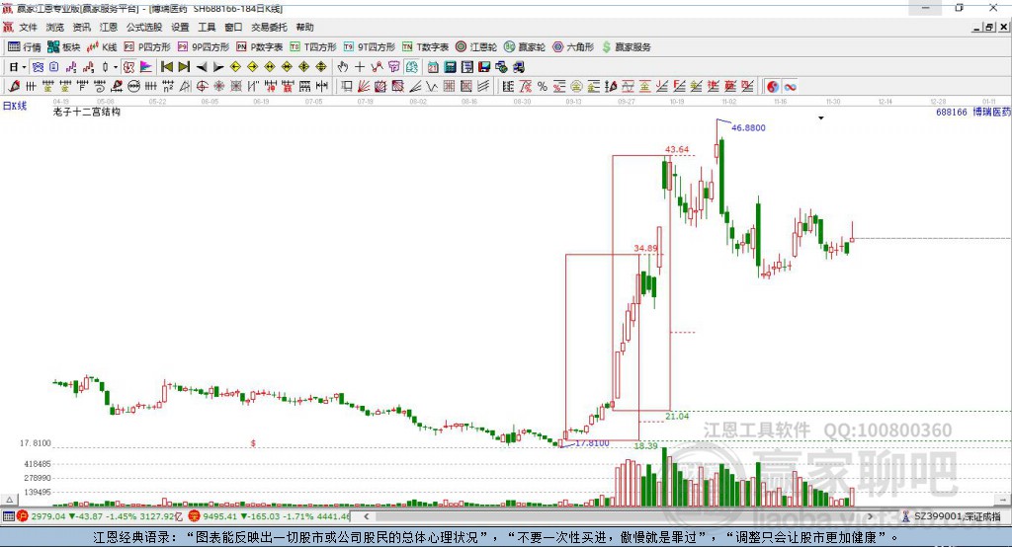Open the 六角形 hexagon tool
This screenshot has height=547, width=1012.
point(573,47)
